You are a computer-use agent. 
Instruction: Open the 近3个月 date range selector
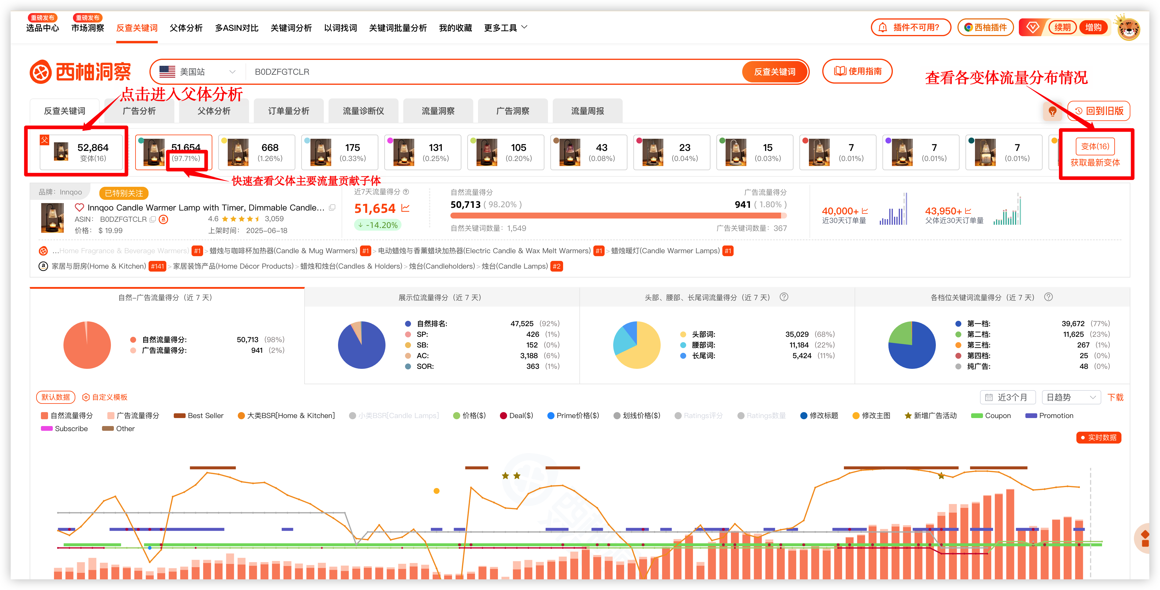(x=1008, y=397)
